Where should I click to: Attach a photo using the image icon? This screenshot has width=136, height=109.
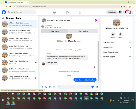(46, 87)
